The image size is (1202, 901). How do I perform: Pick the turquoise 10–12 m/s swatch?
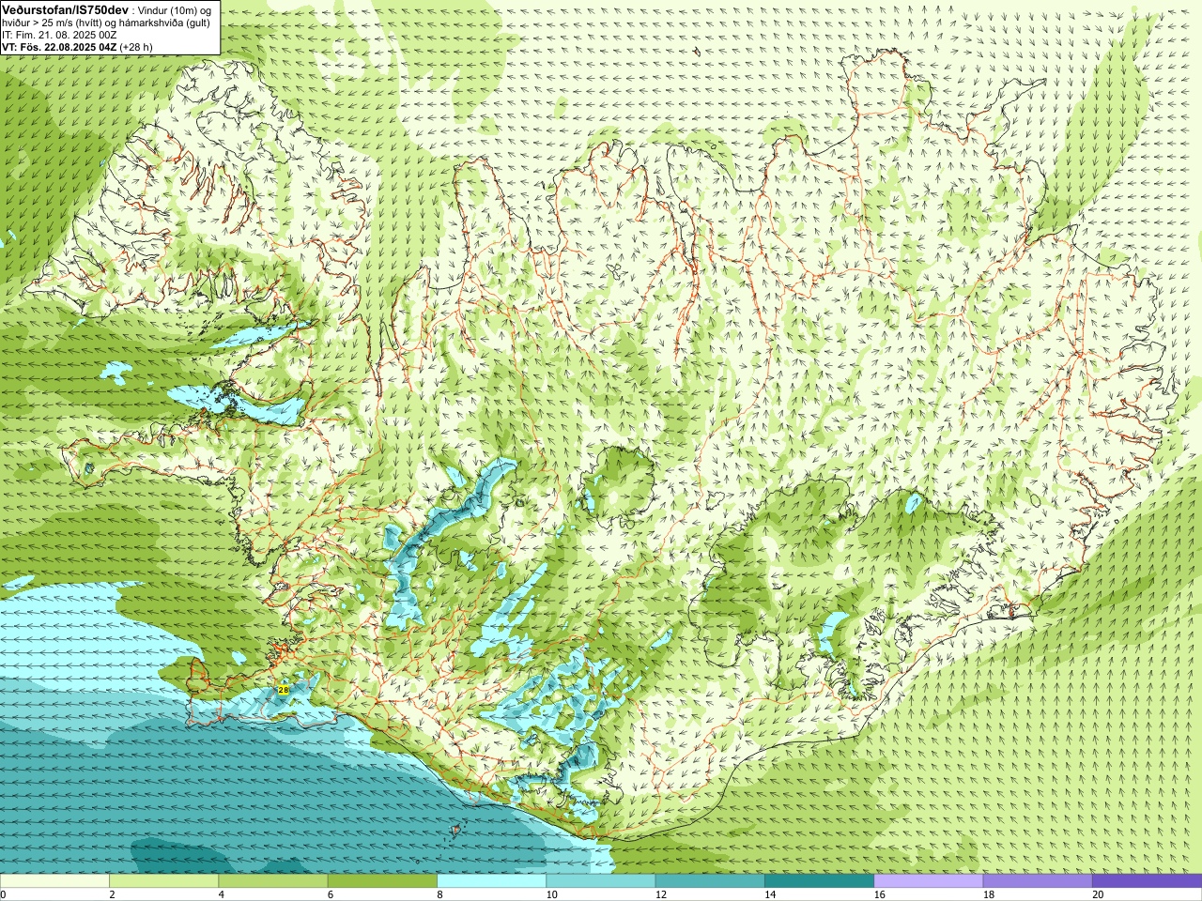[600, 881]
